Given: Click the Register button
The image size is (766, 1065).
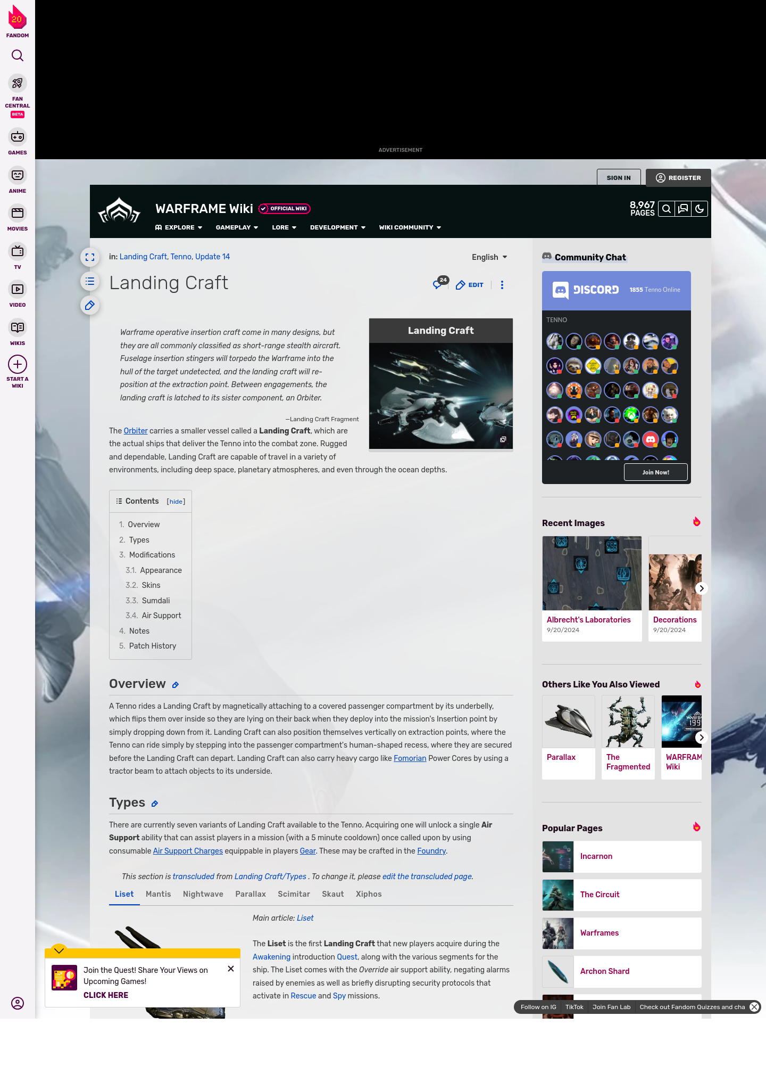Looking at the screenshot, I should click(x=678, y=178).
